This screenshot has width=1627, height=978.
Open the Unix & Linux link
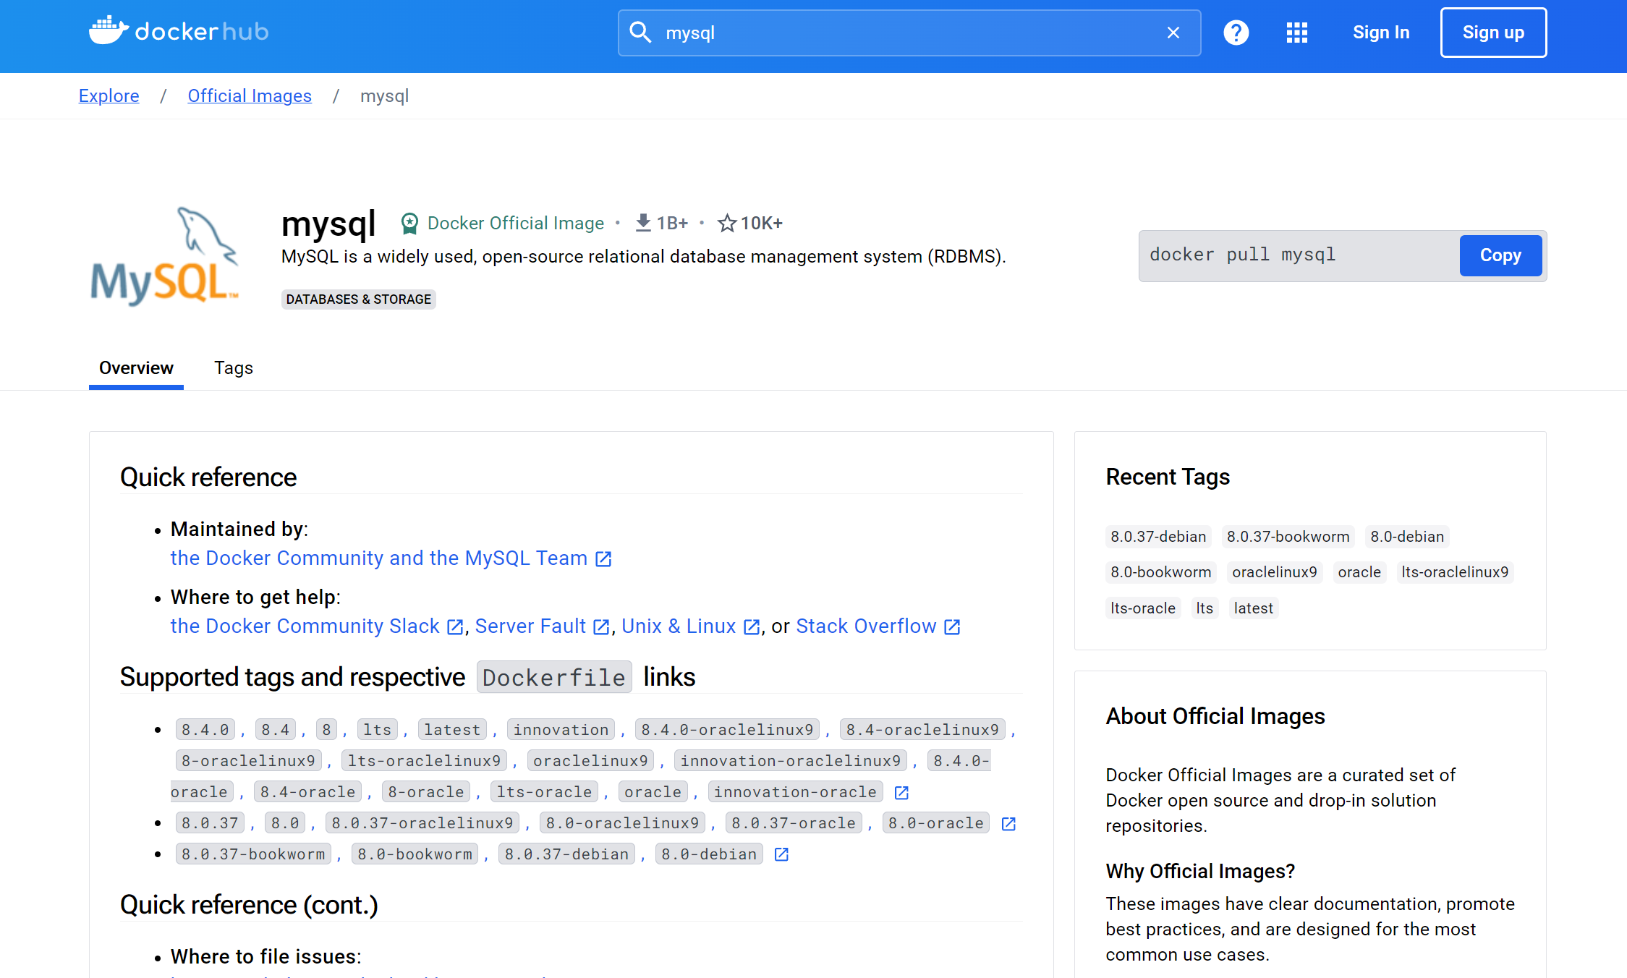click(679, 626)
